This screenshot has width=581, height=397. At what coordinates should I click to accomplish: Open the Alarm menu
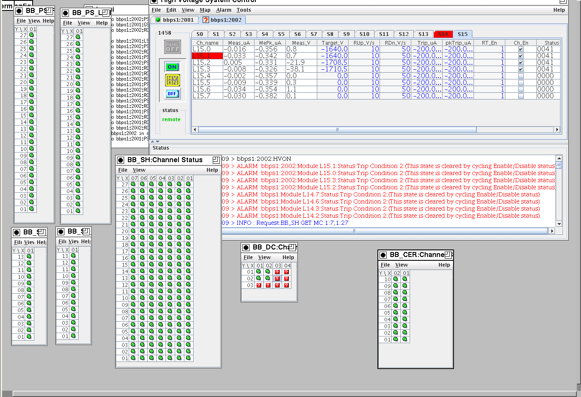click(224, 10)
